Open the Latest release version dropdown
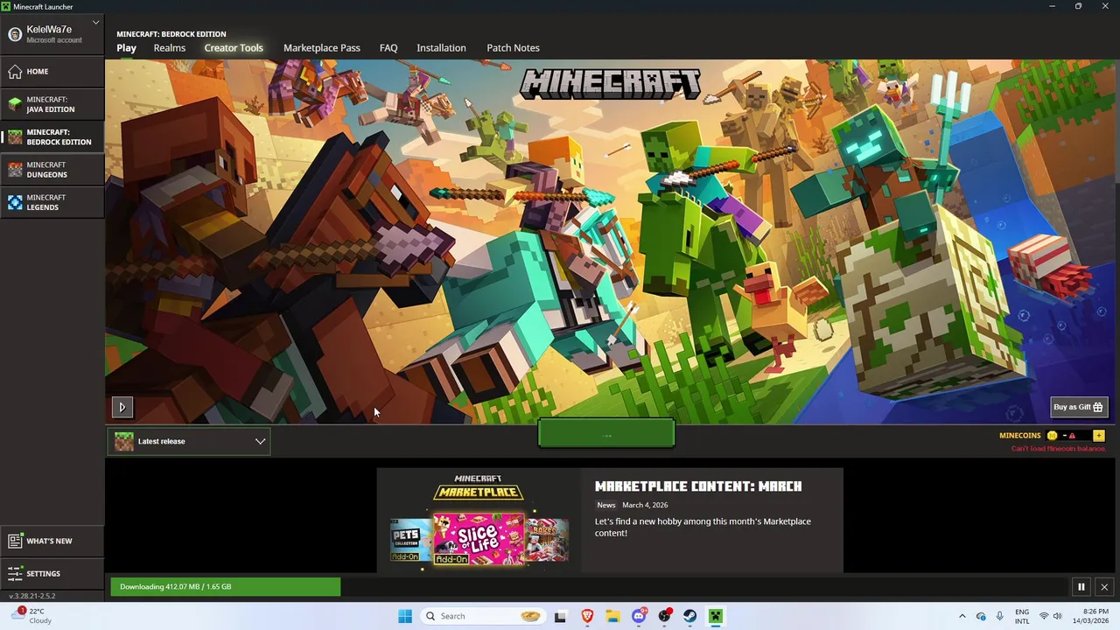Image resolution: width=1120 pixels, height=630 pixels. tap(189, 441)
